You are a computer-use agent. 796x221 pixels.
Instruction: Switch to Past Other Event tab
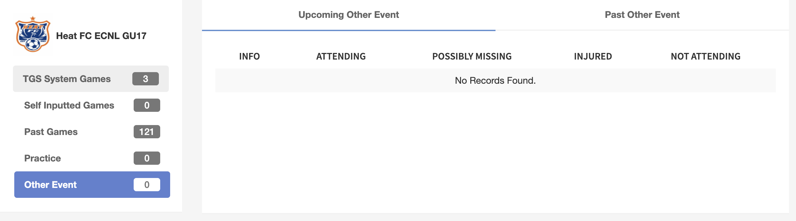[642, 15]
